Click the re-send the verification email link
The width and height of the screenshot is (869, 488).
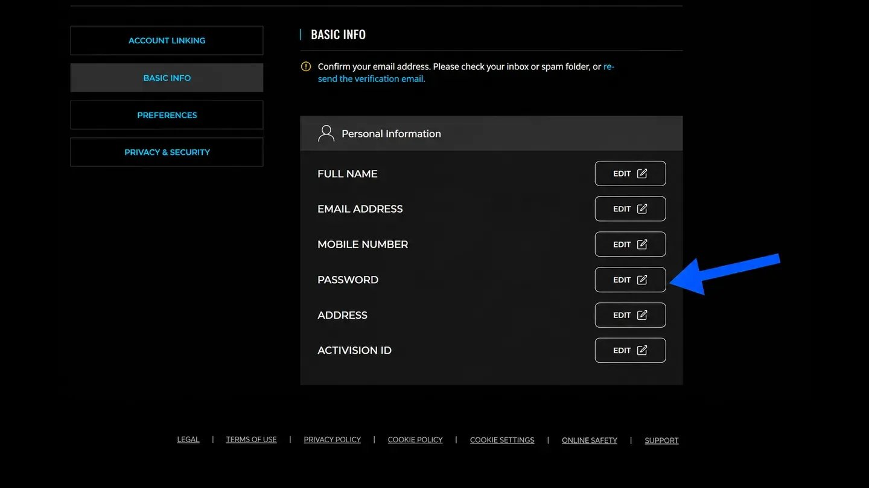pyautogui.click(x=371, y=79)
